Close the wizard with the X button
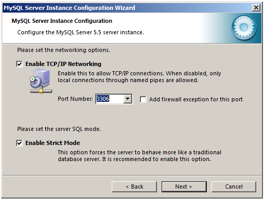This screenshot has height=199, width=264. (x=256, y=8)
